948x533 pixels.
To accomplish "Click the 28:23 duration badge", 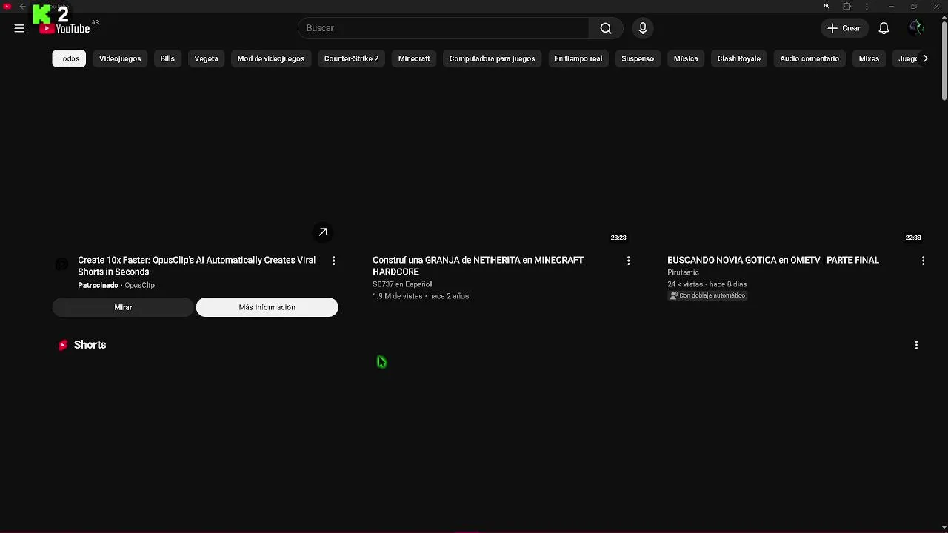I will click(x=618, y=238).
